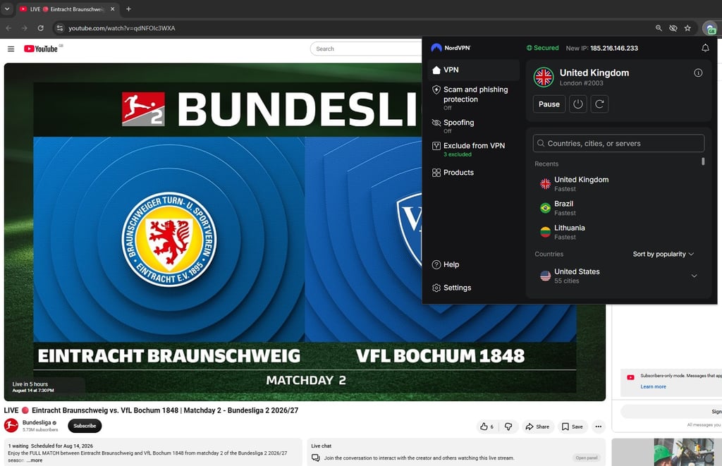Click the zoom magnifier icon in address bar
This screenshot has height=466, width=722.
pos(659,28)
